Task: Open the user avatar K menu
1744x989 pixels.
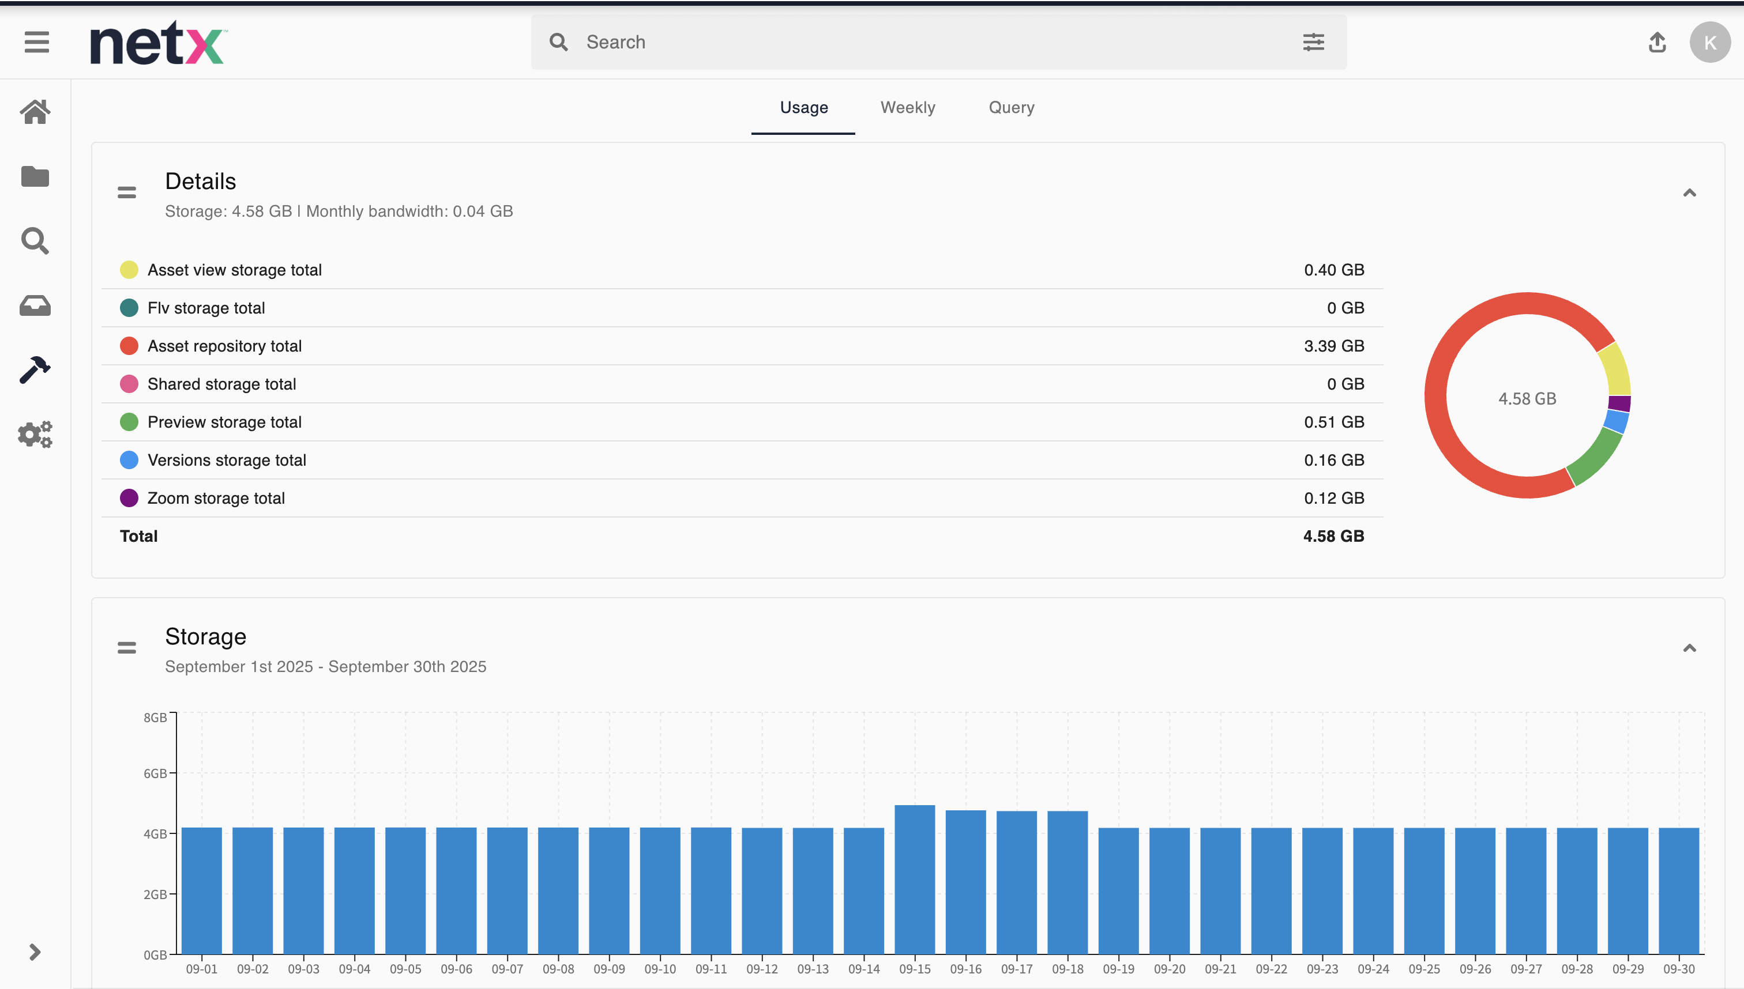Action: tap(1709, 42)
